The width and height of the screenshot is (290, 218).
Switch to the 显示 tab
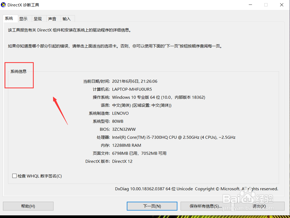click(x=25, y=19)
